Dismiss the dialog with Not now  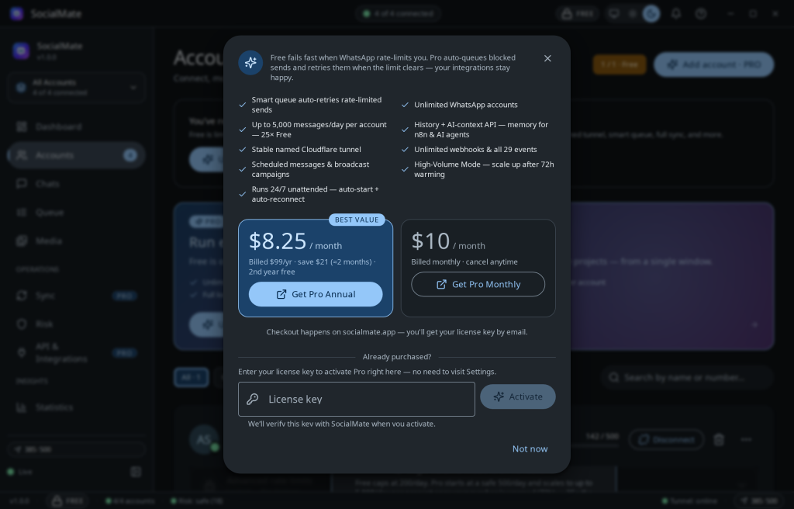tap(530, 448)
